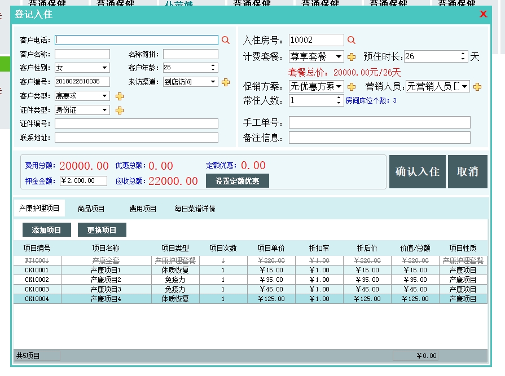Expand the 计费套餐 combo box
The width and height of the screenshot is (505, 376).
click(339, 56)
